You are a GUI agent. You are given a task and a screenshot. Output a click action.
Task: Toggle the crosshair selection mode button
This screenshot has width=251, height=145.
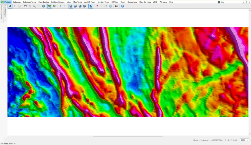[x=10, y=6]
